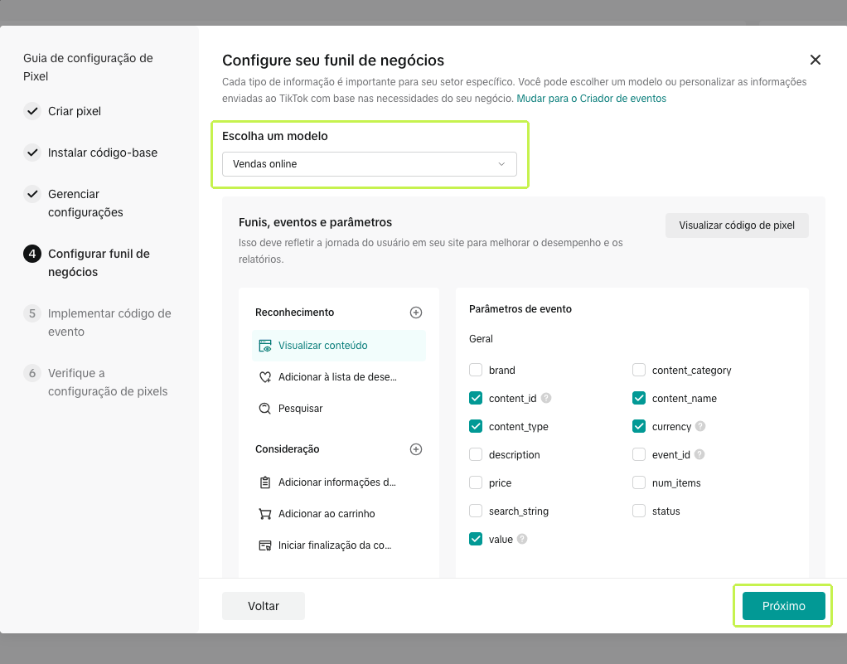
Task: Uncheck the value parameter
Action: [476, 539]
